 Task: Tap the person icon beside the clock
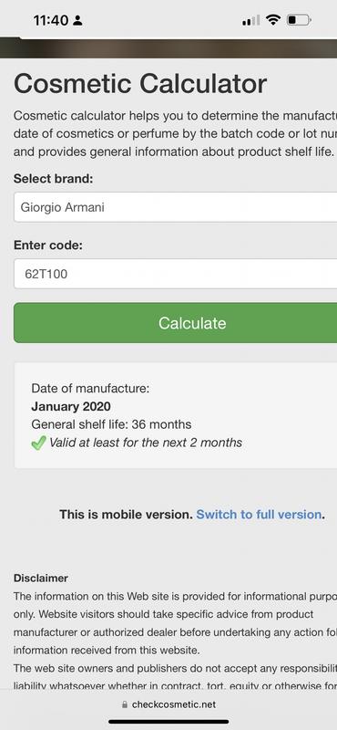(x=77, y=20)
